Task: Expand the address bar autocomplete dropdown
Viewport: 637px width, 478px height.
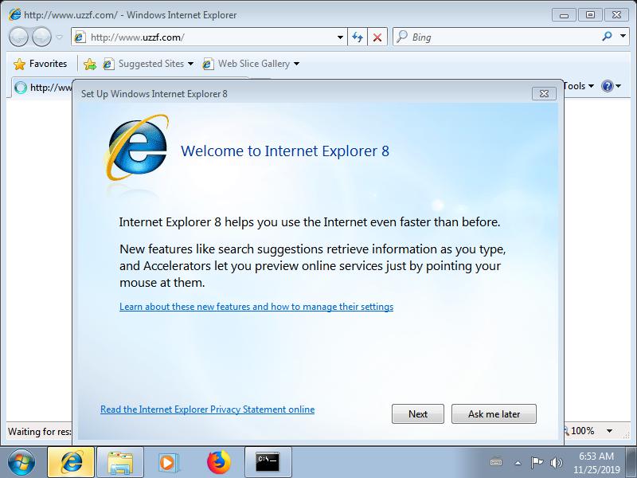Action: click(340, 37)
